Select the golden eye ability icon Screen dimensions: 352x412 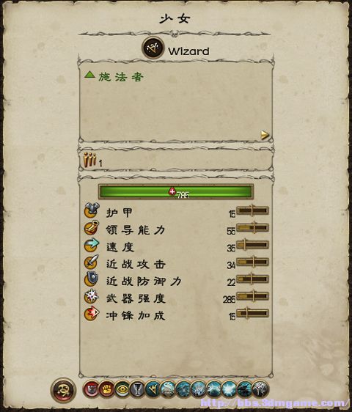[122, 389]
